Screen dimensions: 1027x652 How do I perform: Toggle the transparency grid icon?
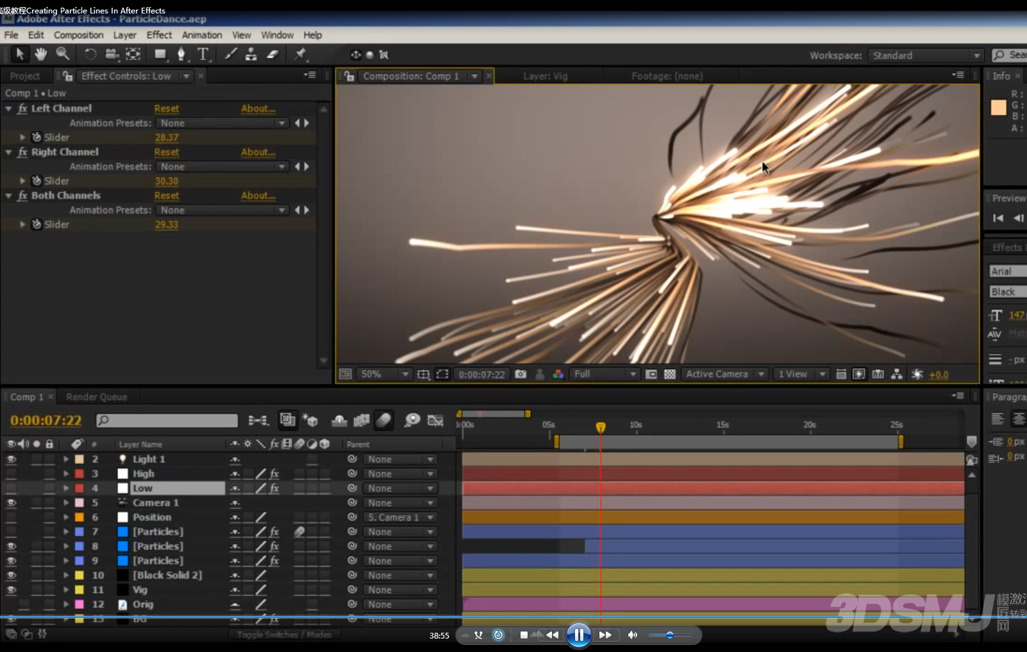click(x=670, y=374)
